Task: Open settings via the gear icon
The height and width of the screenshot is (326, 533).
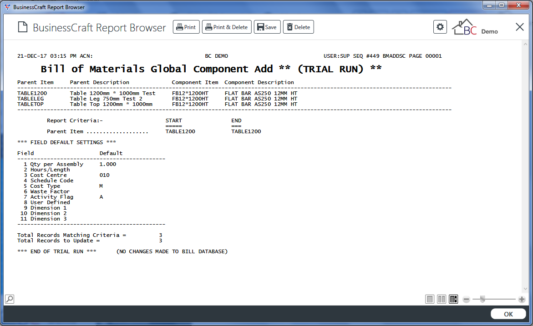Action: coord(440,27)
